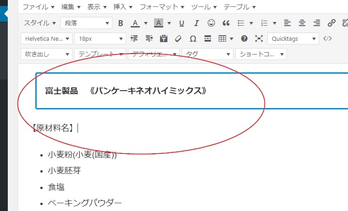Enter fullscreen editing mode

click(x=259, y=38)
